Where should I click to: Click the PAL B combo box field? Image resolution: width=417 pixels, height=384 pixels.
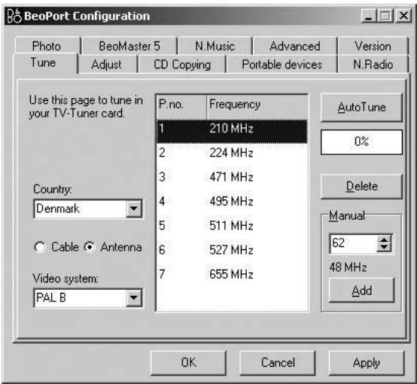[x=88, y=297]
